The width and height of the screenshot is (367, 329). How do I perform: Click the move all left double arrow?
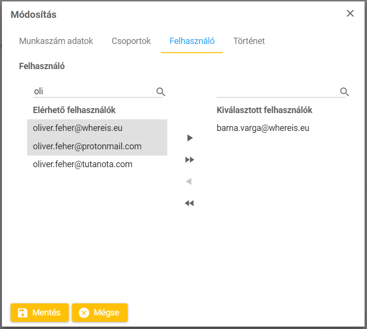tap(189, 203)
